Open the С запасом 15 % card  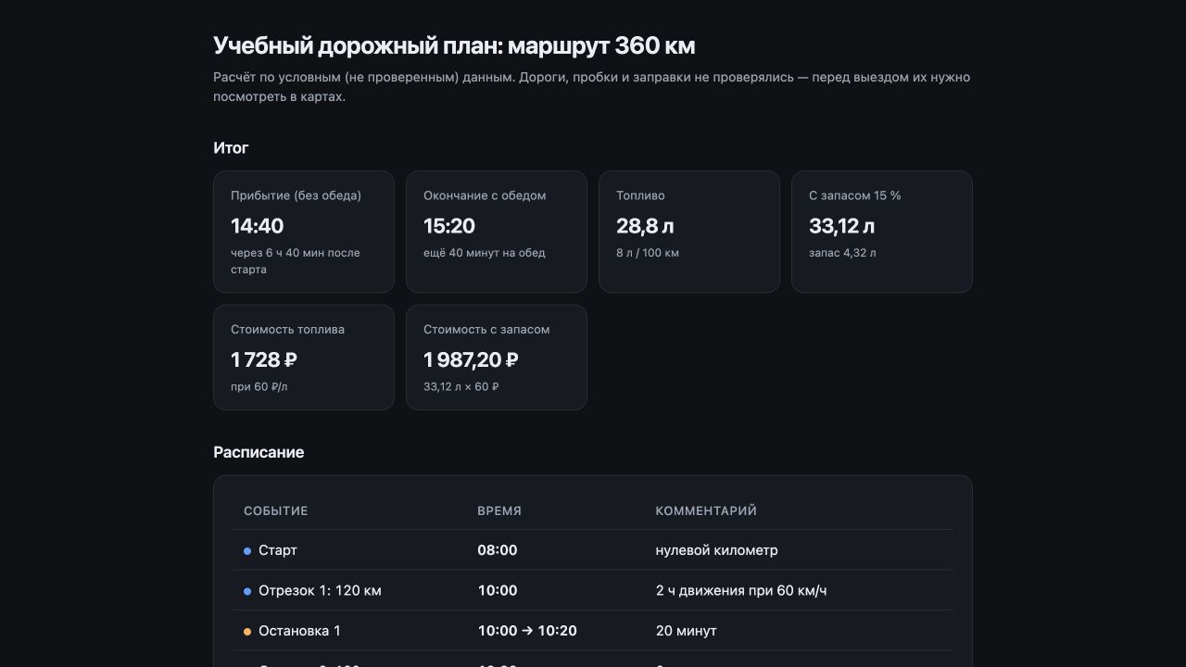(882, 232)
